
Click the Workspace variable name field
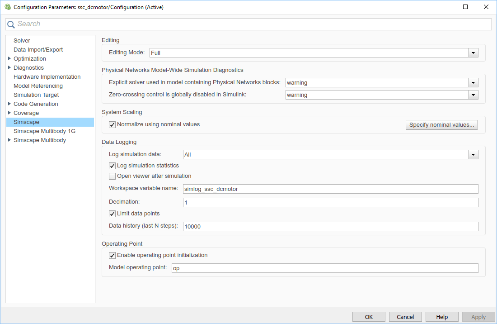coord(330,189)
